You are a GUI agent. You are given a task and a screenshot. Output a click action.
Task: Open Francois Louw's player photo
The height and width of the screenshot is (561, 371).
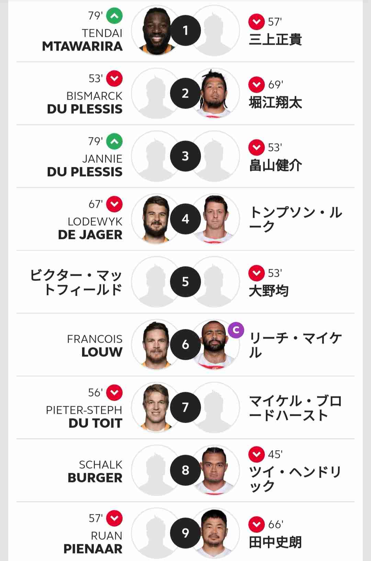coord(156,345)
